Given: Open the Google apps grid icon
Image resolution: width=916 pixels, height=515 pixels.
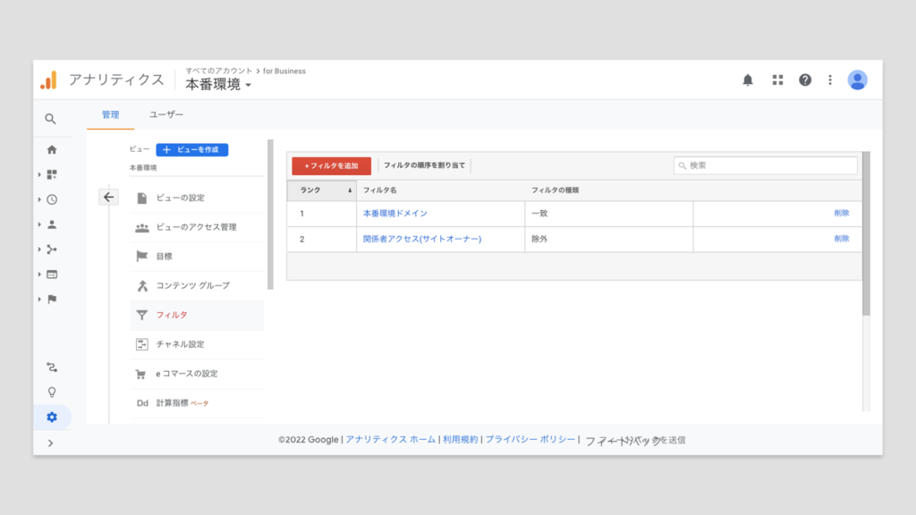Looking at the screenshot, I should tap(777, 80).
